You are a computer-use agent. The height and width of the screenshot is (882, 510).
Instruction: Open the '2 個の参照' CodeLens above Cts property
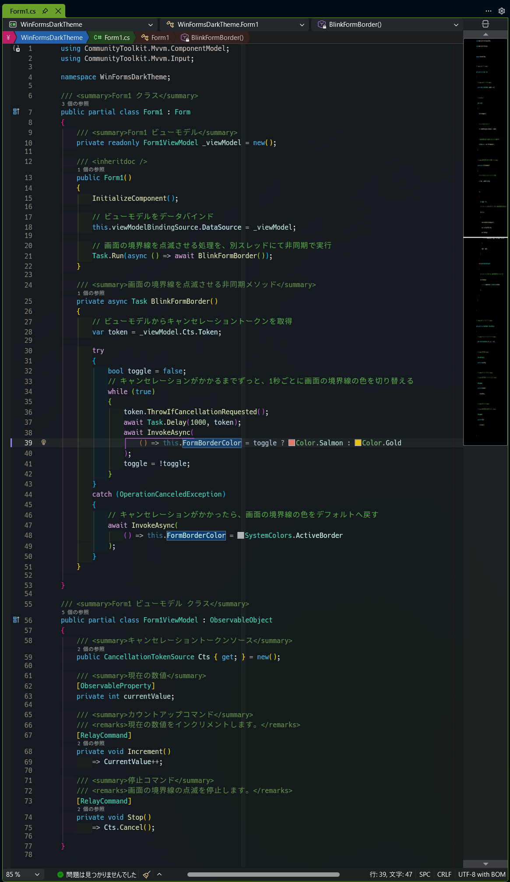[91, 649]
